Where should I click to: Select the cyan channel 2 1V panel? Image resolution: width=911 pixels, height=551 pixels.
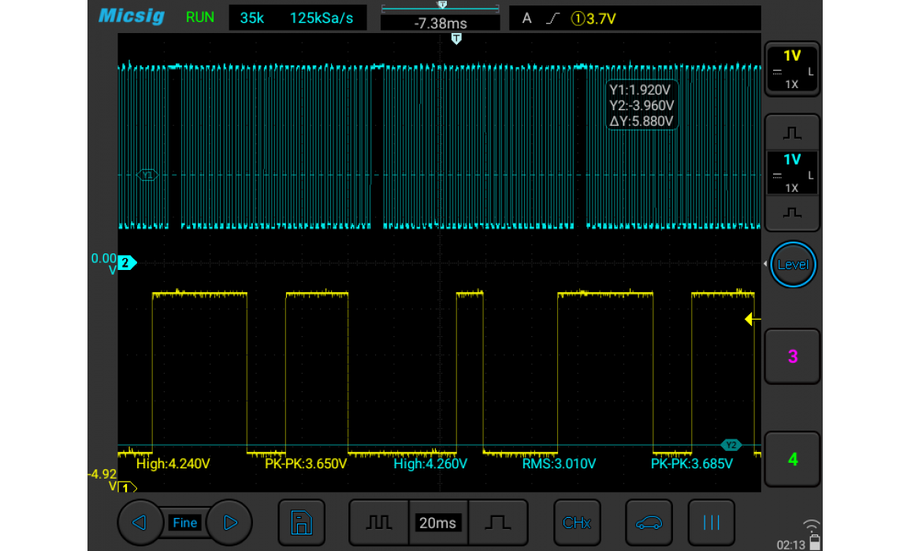[792, 172]
